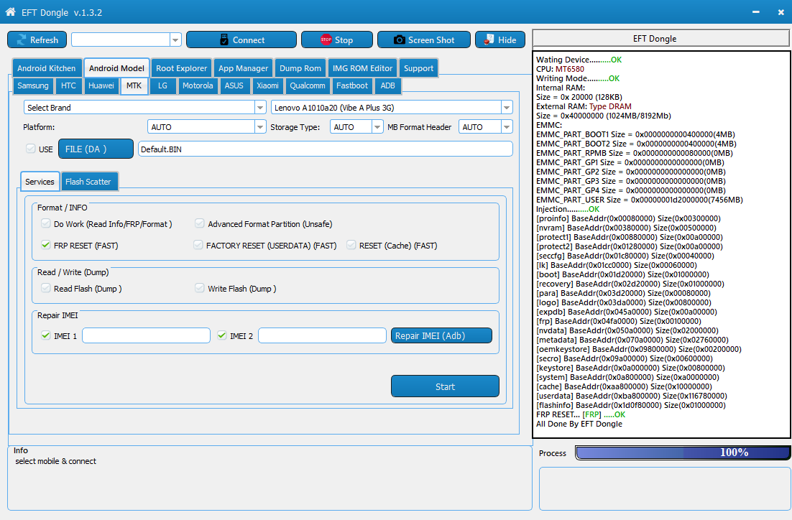Open the IMG ROM Editor tab
792x520 pixels.
(362, 68)
